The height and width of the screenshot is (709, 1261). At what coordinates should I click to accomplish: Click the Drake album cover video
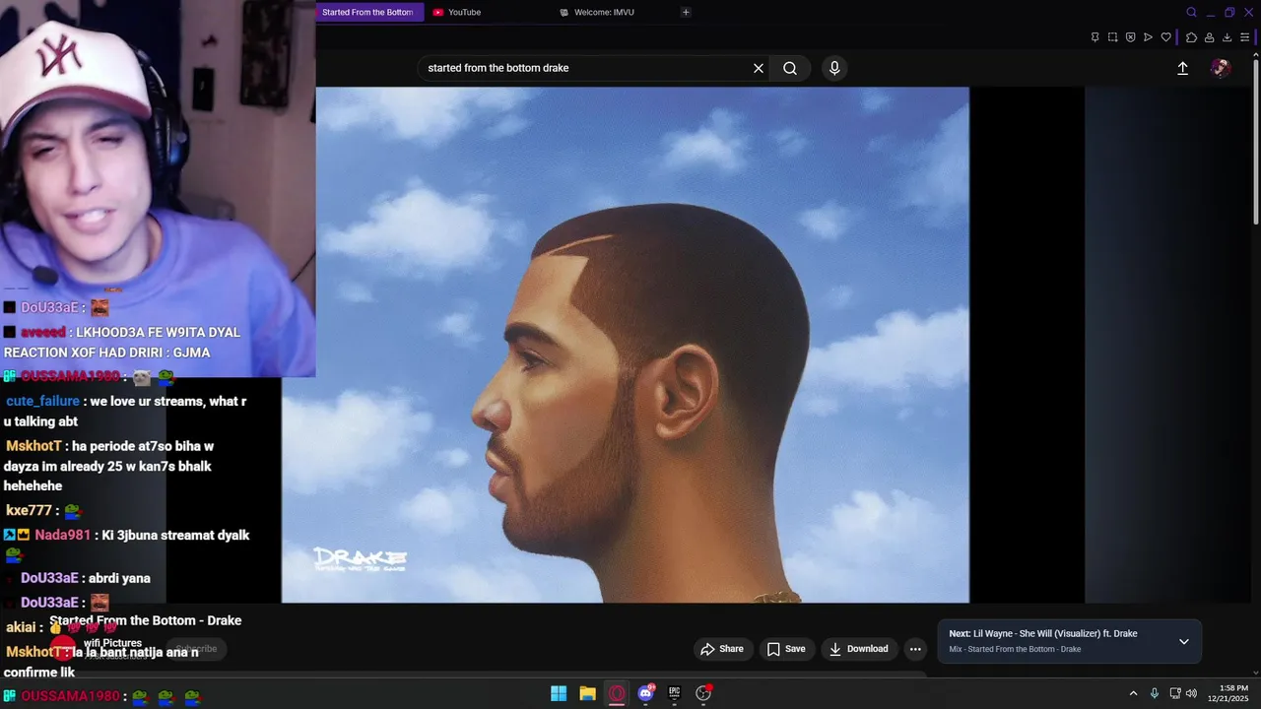tap(626, 345)
